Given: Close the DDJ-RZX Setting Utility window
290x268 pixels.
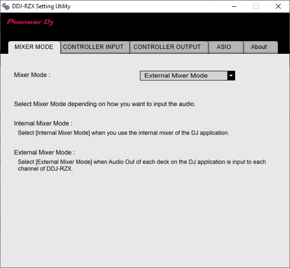Looking at the screenshot, I should 278,6.
